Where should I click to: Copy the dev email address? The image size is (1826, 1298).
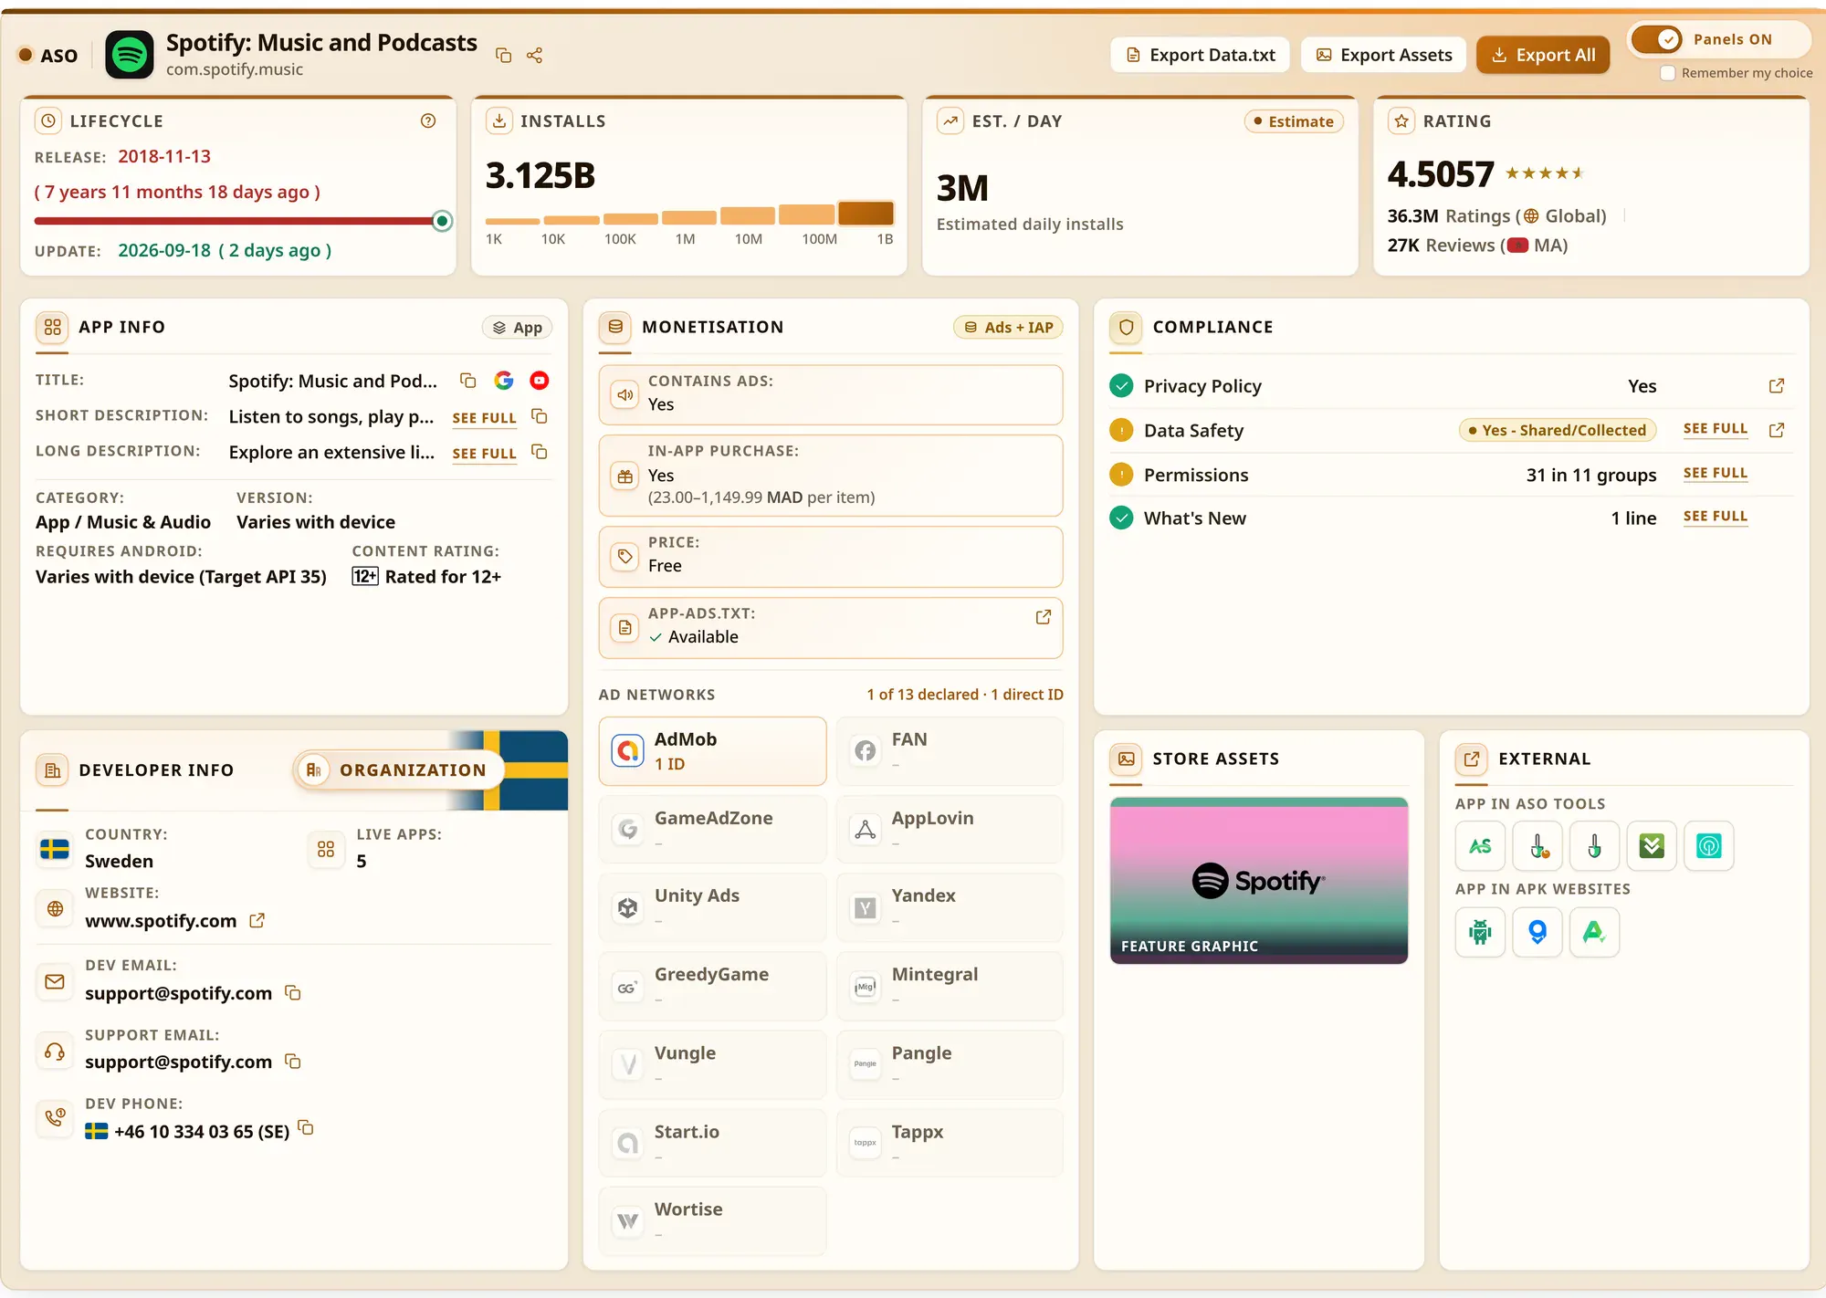click(x=293, y=992)
